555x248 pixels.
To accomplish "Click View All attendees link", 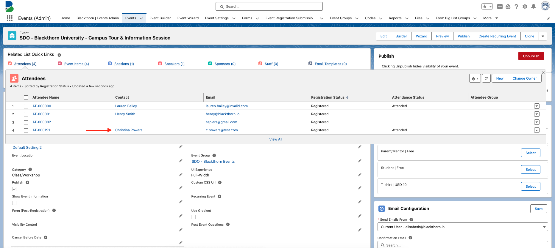I will click(276, 139).
